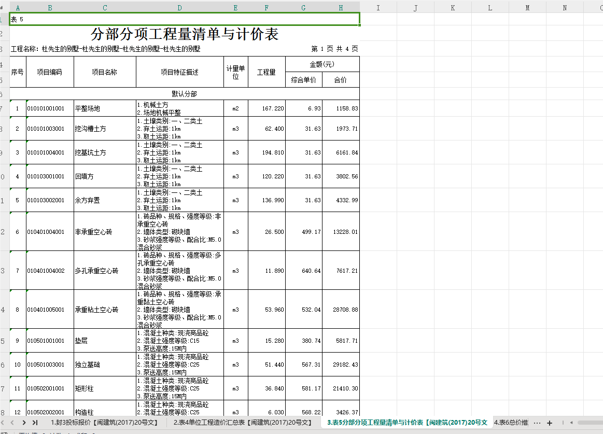Select the 垫层 item name cell
The height and width of the screenshot is (434, 603).
pos(105,341)
